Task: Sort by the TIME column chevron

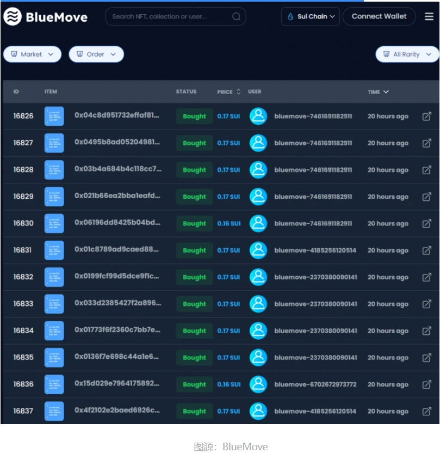Action: click(x=386, y=91)
